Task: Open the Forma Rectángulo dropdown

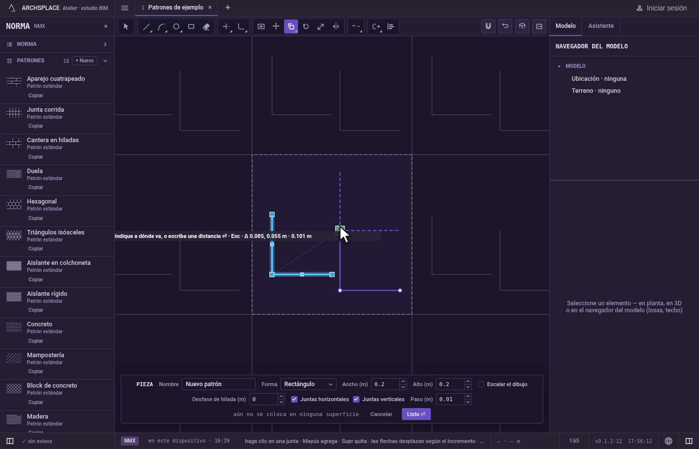Action: coord(308,384)
